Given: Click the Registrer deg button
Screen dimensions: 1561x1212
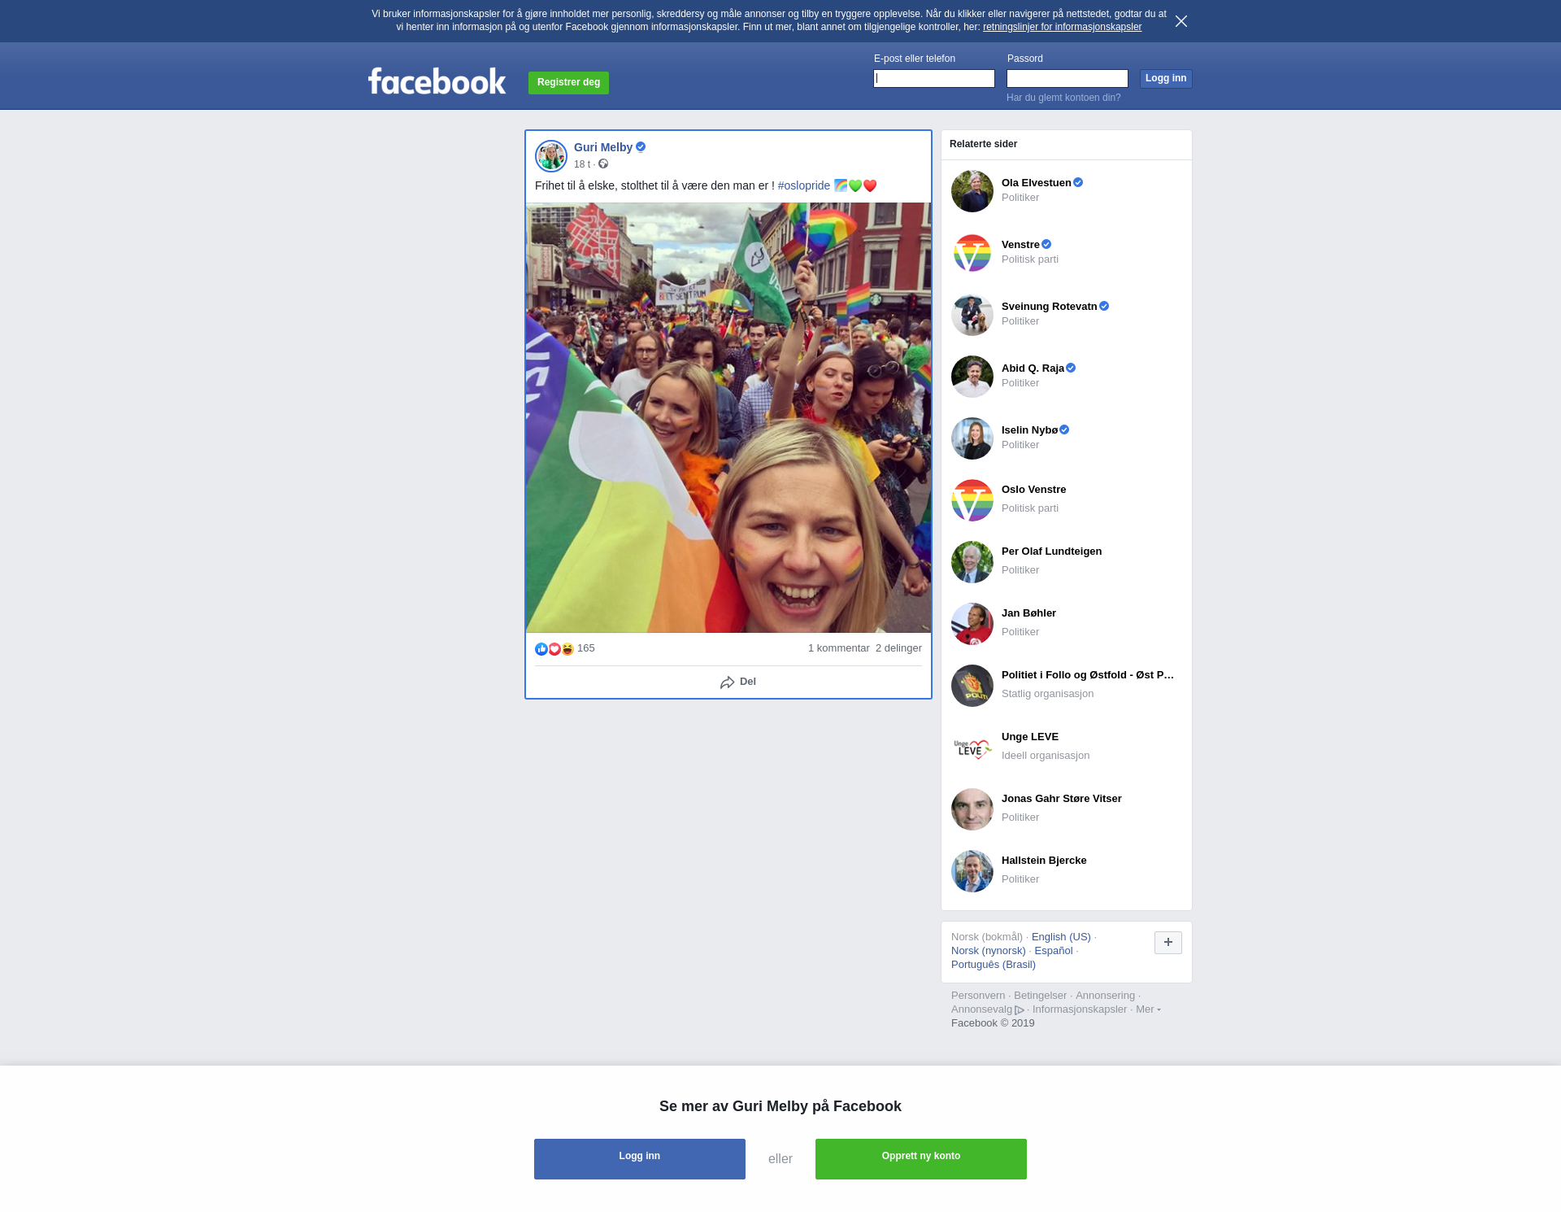Looking at the screenshot, I should [x=568, y=82].
